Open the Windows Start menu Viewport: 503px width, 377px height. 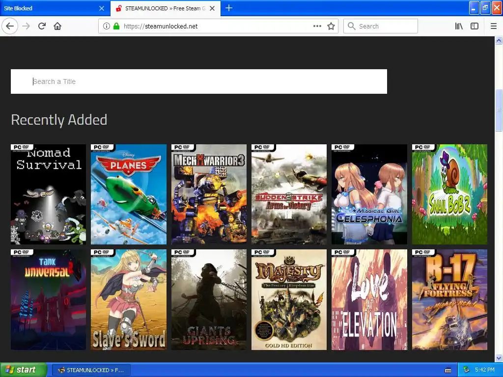point(23,370)
